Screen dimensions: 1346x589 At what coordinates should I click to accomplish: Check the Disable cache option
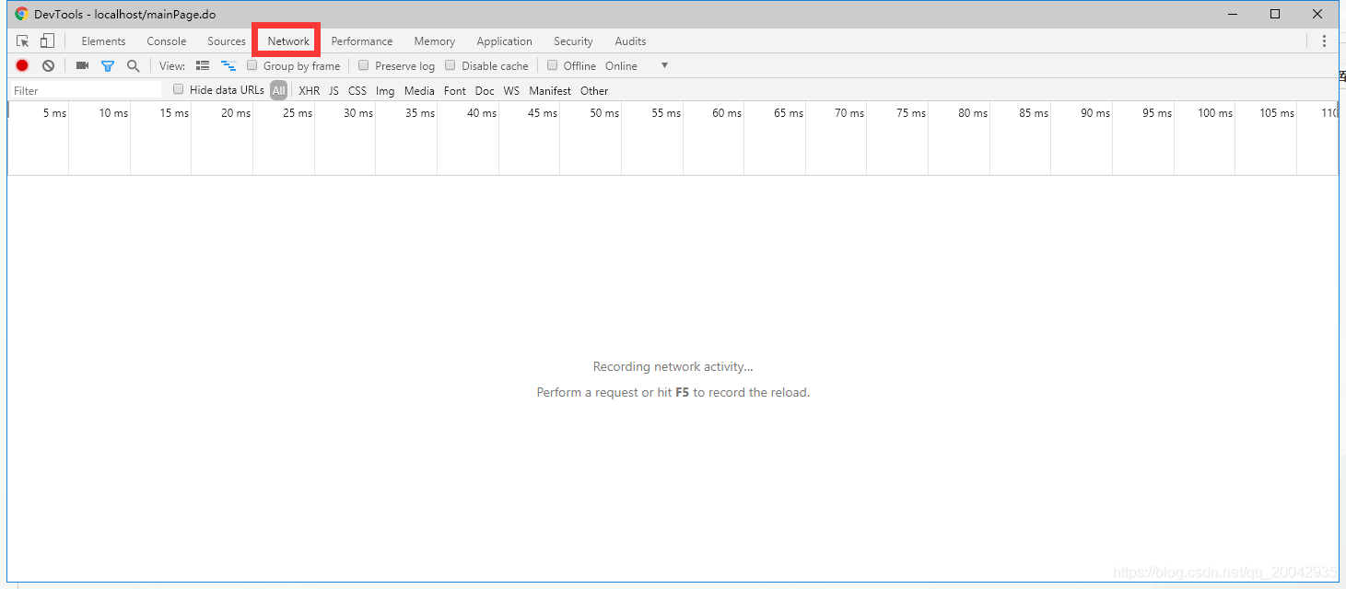coord(451,65)
